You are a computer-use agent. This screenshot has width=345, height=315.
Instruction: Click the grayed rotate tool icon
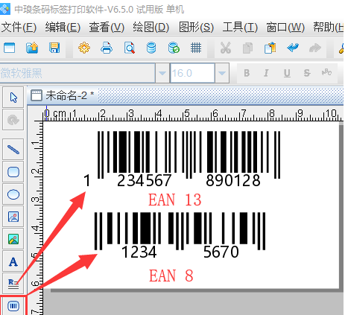tap(13, 120)
